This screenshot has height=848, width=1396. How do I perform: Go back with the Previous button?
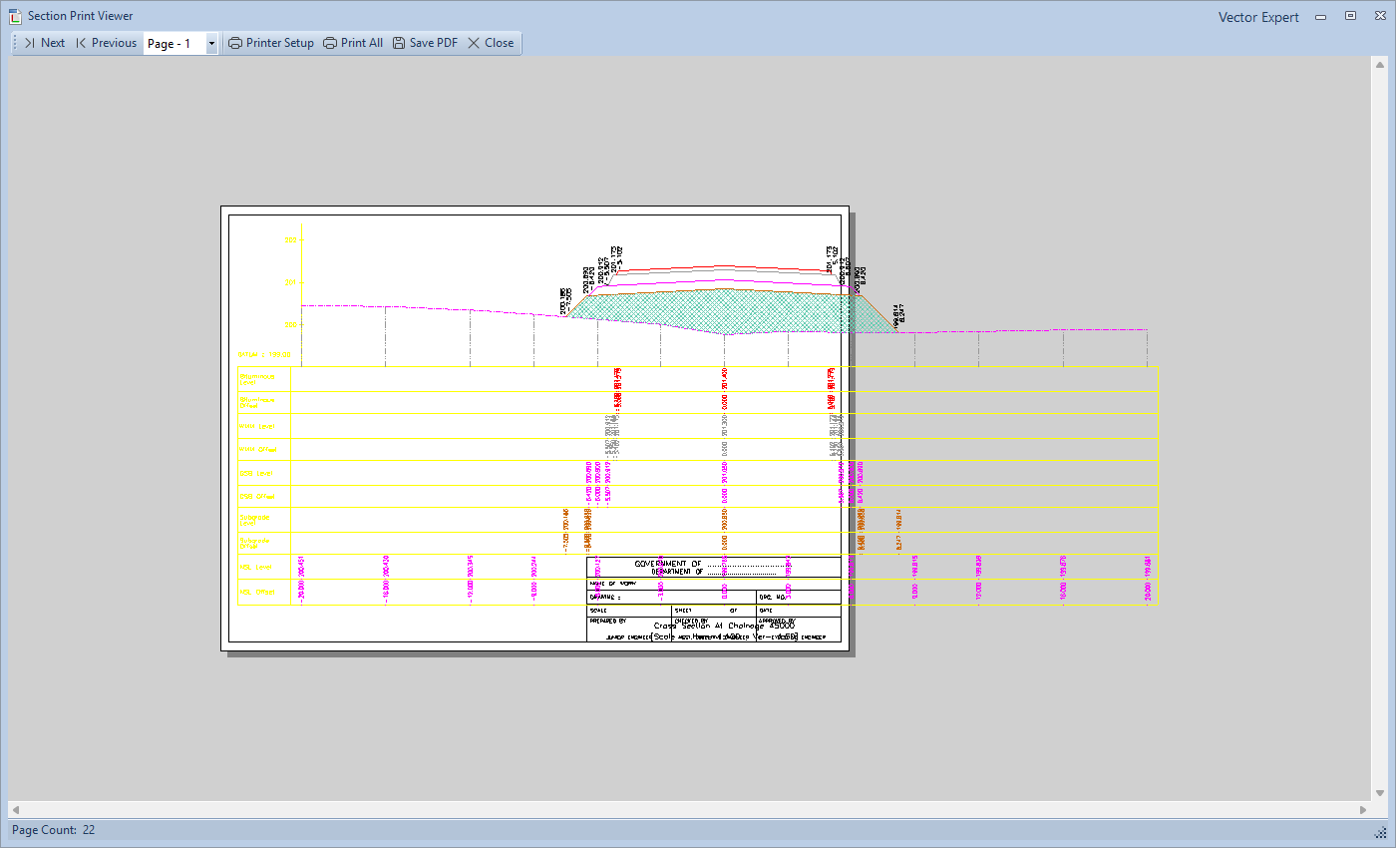106,43
